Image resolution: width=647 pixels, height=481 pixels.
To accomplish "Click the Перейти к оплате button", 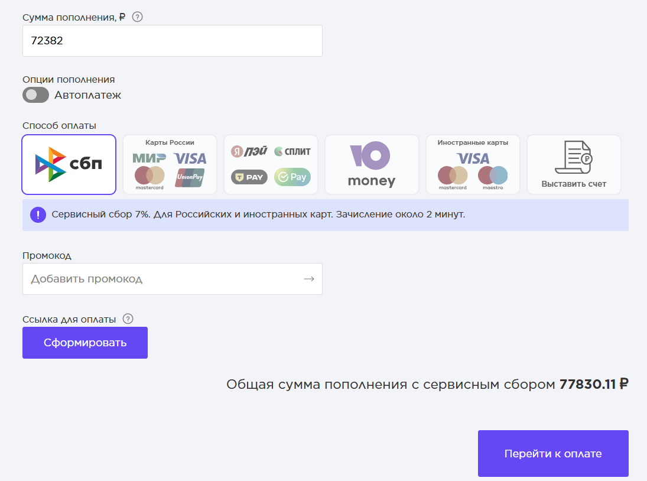I will point(553,453).
